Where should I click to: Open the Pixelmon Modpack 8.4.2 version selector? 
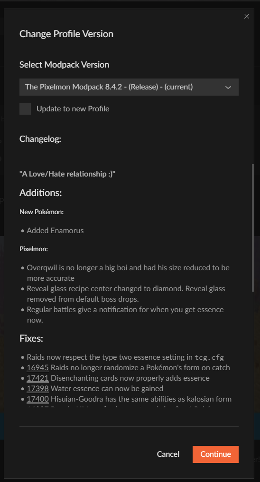[x=129, y=87]
